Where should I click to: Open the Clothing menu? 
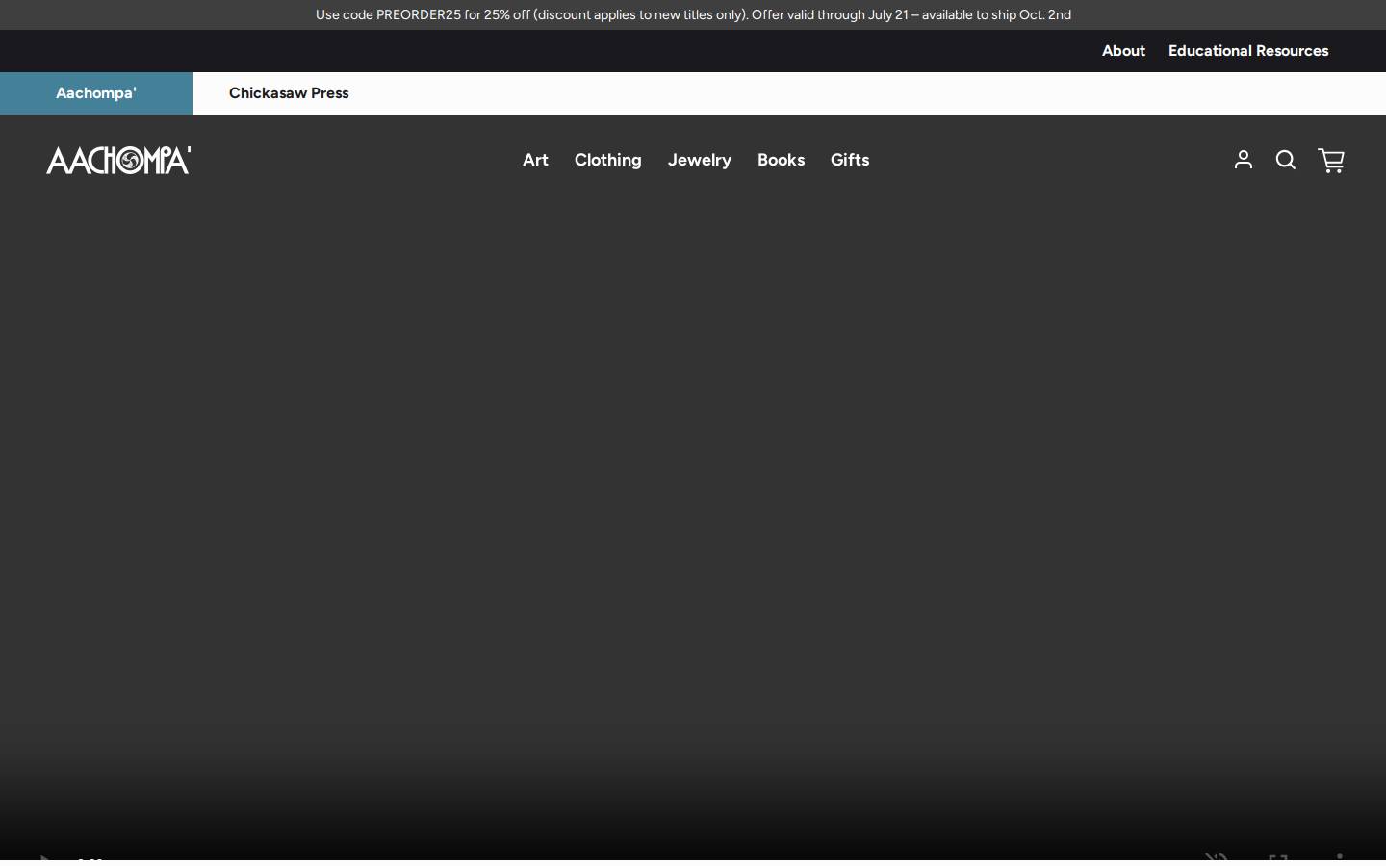click(x=608, y=160)
